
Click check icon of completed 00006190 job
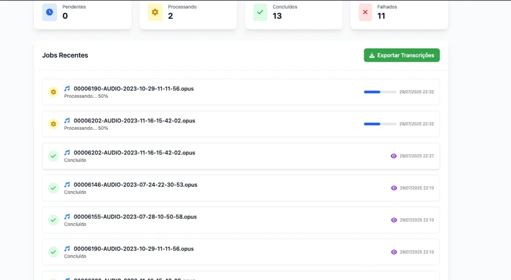[x=53, y=252]
